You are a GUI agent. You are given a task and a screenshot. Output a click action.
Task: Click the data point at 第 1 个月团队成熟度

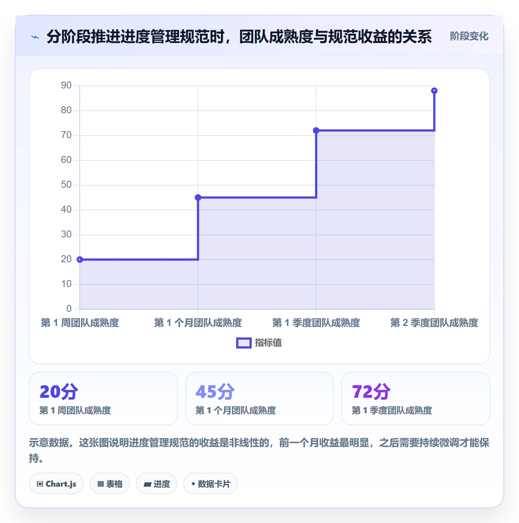tap(198, 197)
